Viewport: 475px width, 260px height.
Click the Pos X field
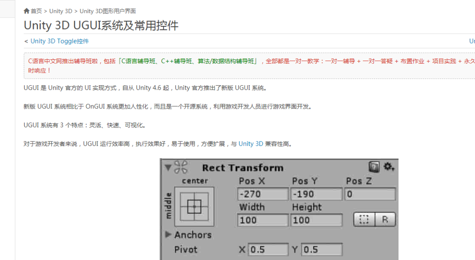263,194
